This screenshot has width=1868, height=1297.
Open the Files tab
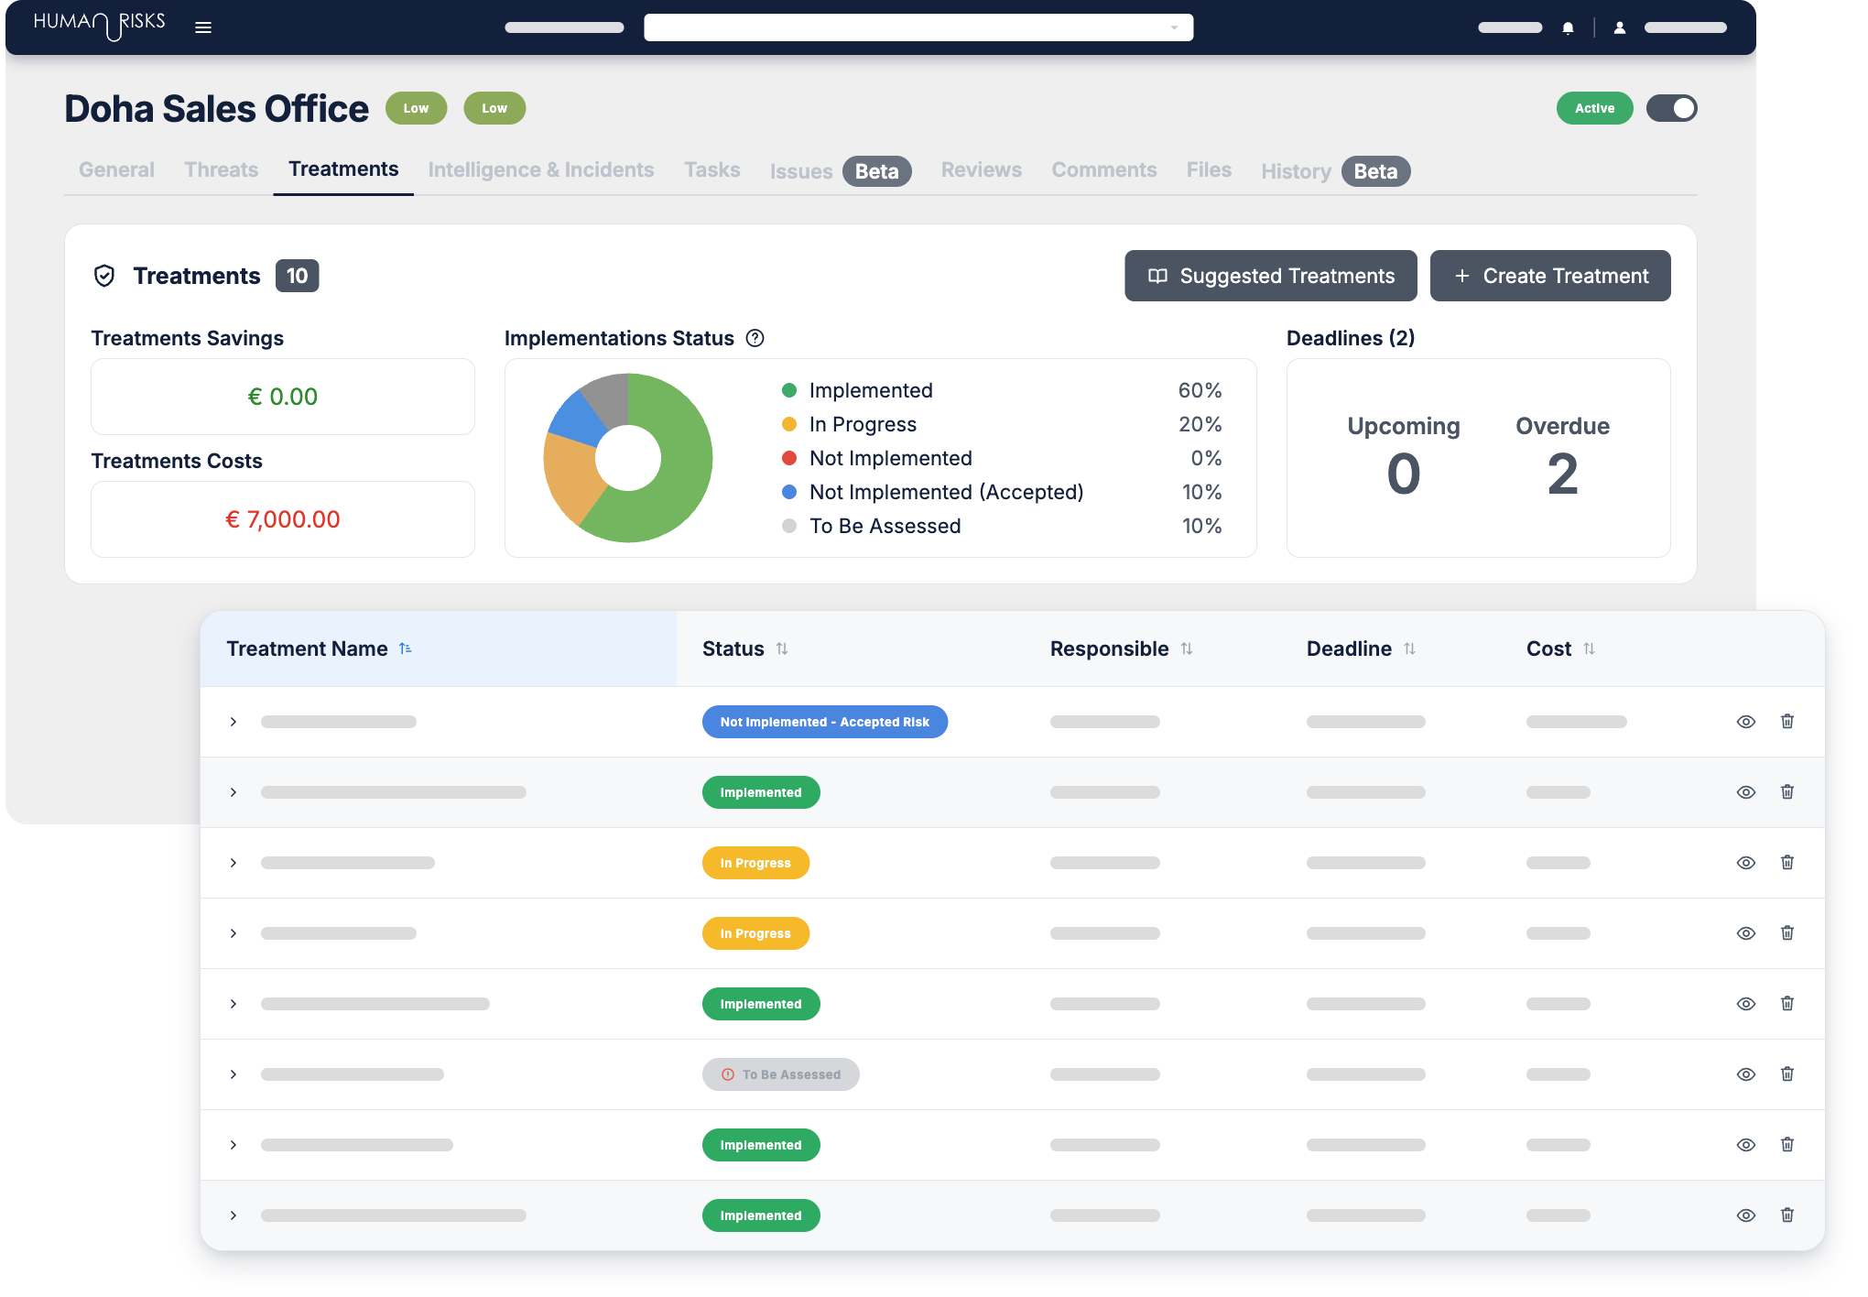click(1209, 169)
